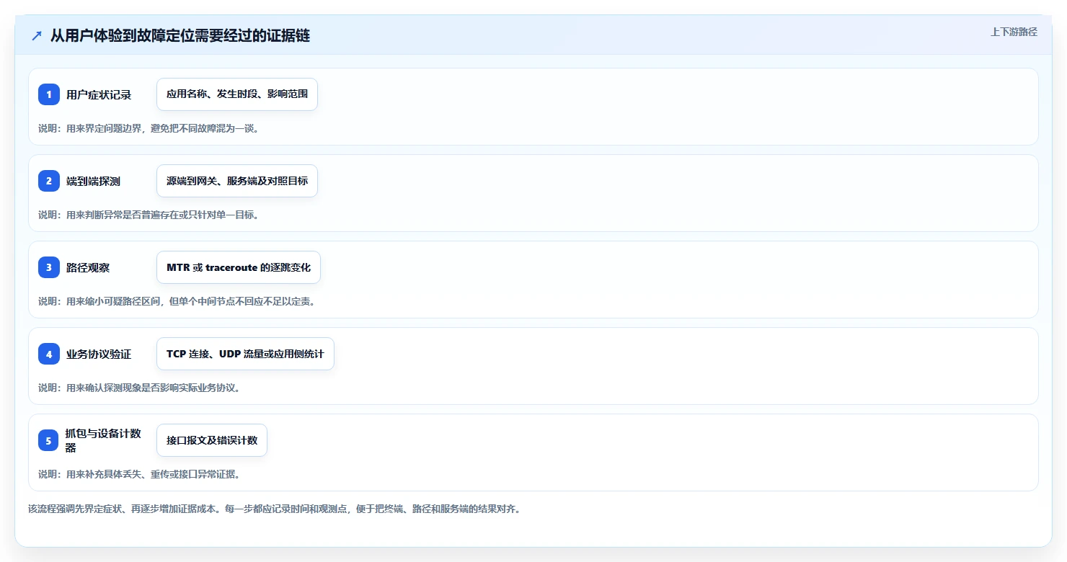Click the note 说明：用来判断异常是否普遍存在
The image size is (1067, 562).
pyautogui.click(x=149, y=215)
